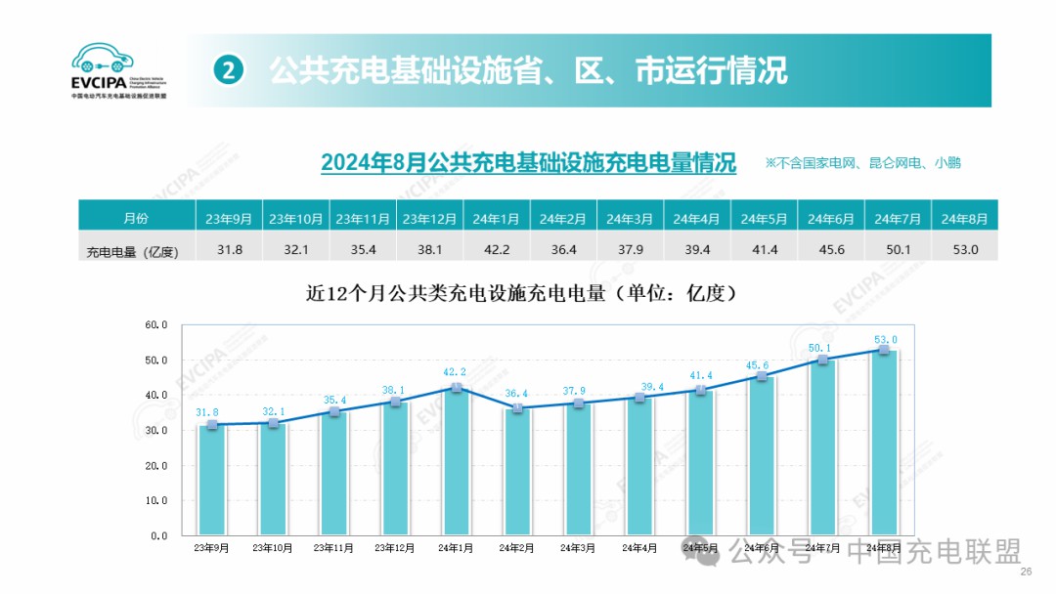Click the chart title 近12个月公共类充电设施充电电量
The width and height of the screenshot is (1056, 594).
[x=520, y=292]
